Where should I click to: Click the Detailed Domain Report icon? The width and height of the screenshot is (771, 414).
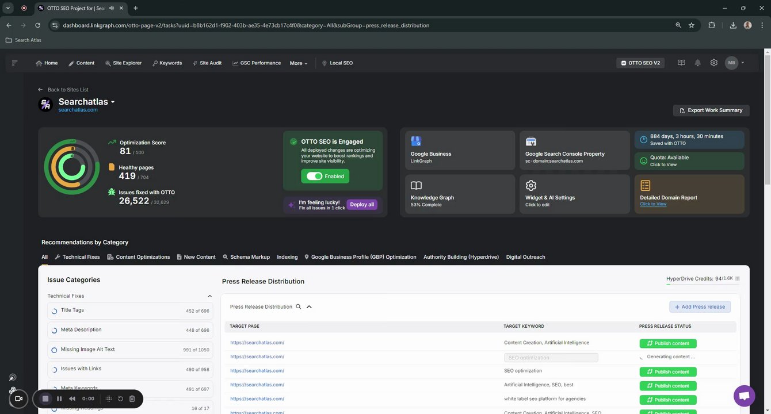coord(646,185)
